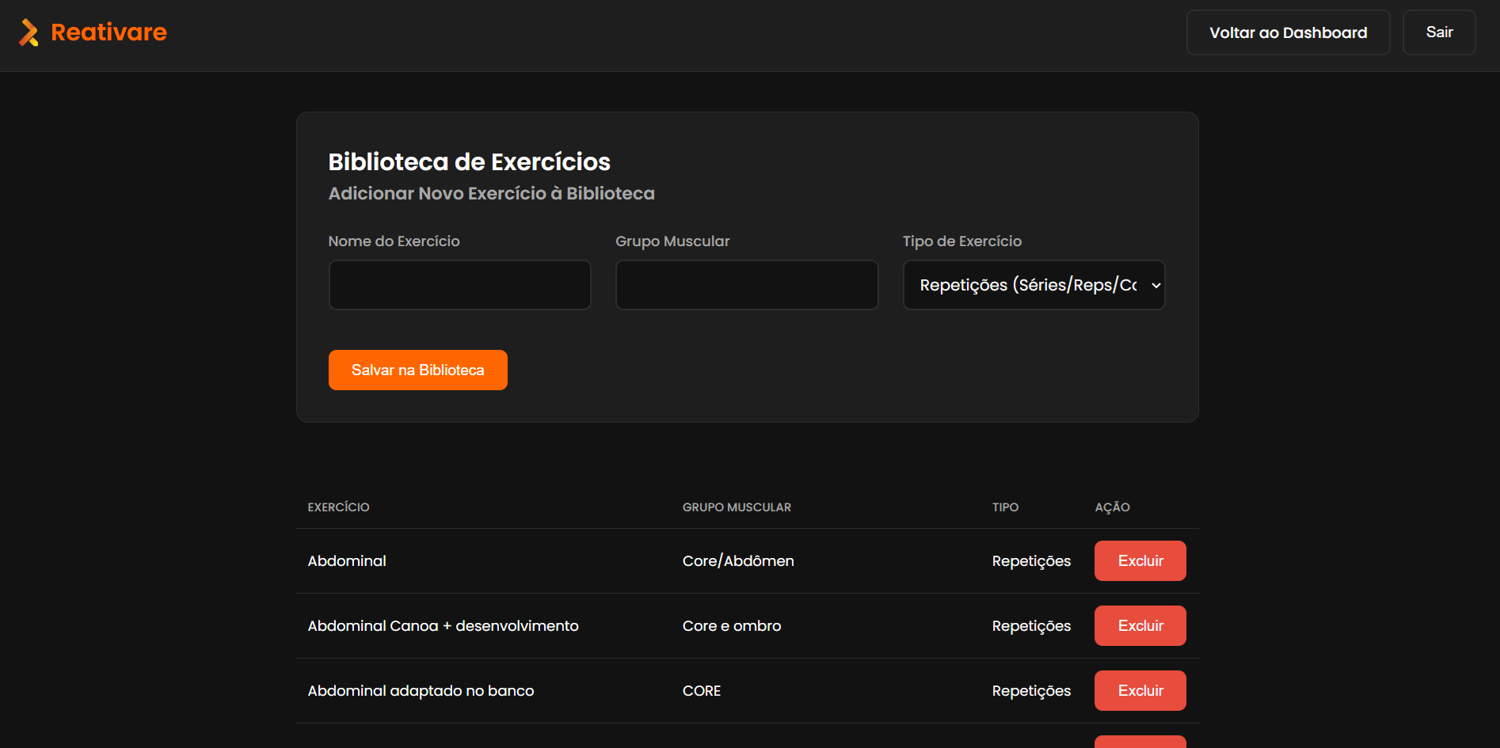The image size is (1500, 748).
Task: Open the Tipo de Exercício dropdown
Action: [x=1034, y=285]
